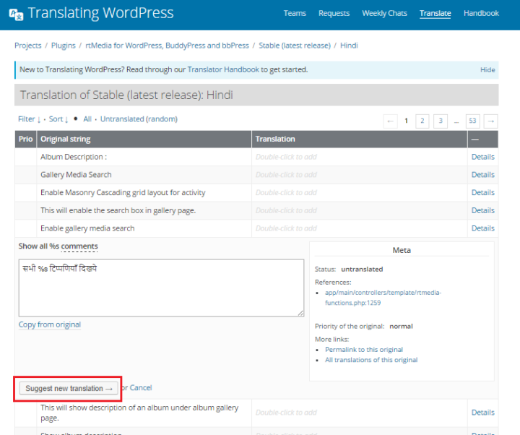Show Untranslated (random) strings
Screen dimensions: 520x435
point(139,119)
